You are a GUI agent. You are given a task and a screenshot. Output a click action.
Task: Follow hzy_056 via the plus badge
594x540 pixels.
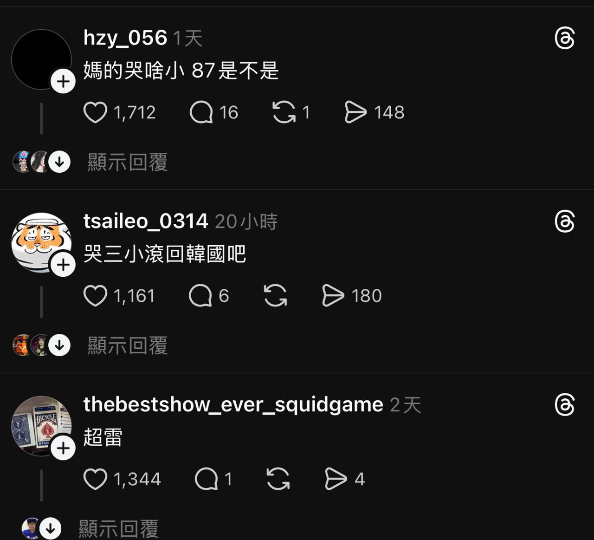(x=63, y=82)
